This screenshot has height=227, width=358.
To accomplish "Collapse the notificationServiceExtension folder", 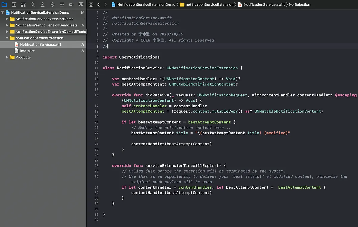I will click(x=7, y=38).
